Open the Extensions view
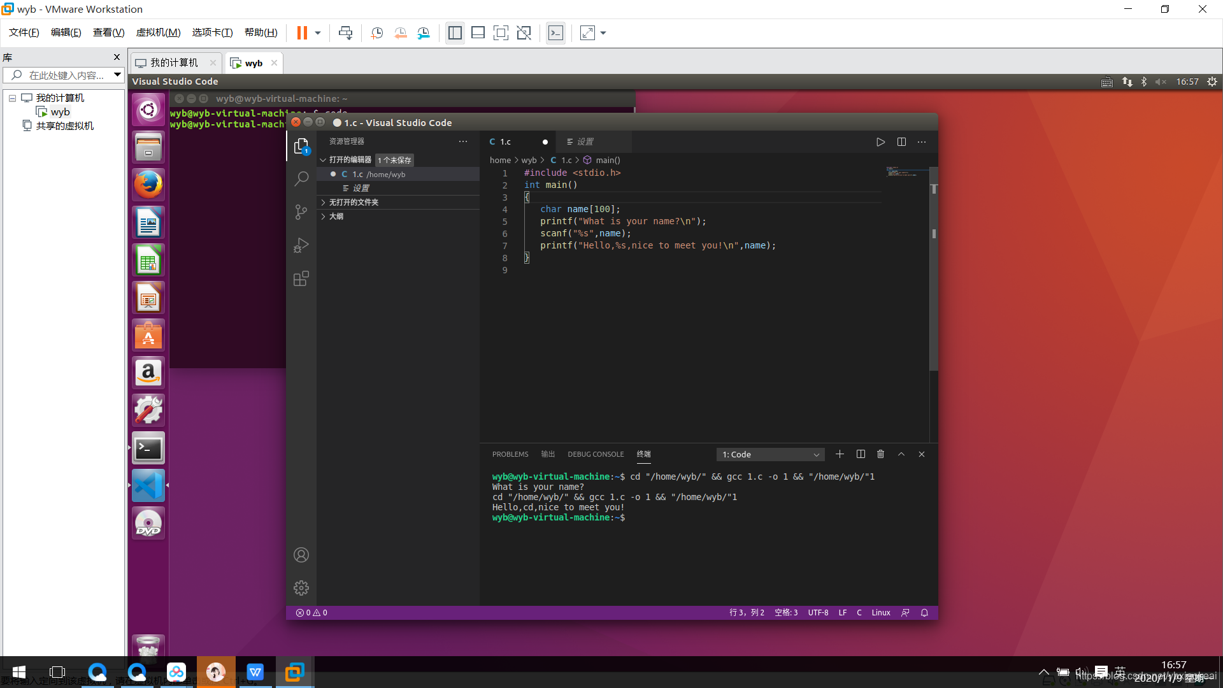The image size is (1223, 688). 301,278
